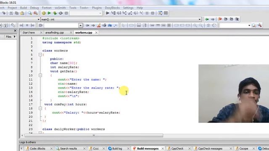The width and height of the screenshot is (269, 151).
Task: Click the ThreadSearch magnifier icon at right
Action: coord(254,26)
